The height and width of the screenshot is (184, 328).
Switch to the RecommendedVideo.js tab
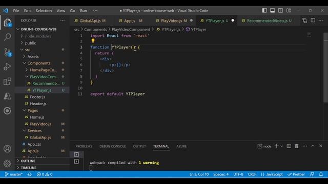tap(267, 20)
